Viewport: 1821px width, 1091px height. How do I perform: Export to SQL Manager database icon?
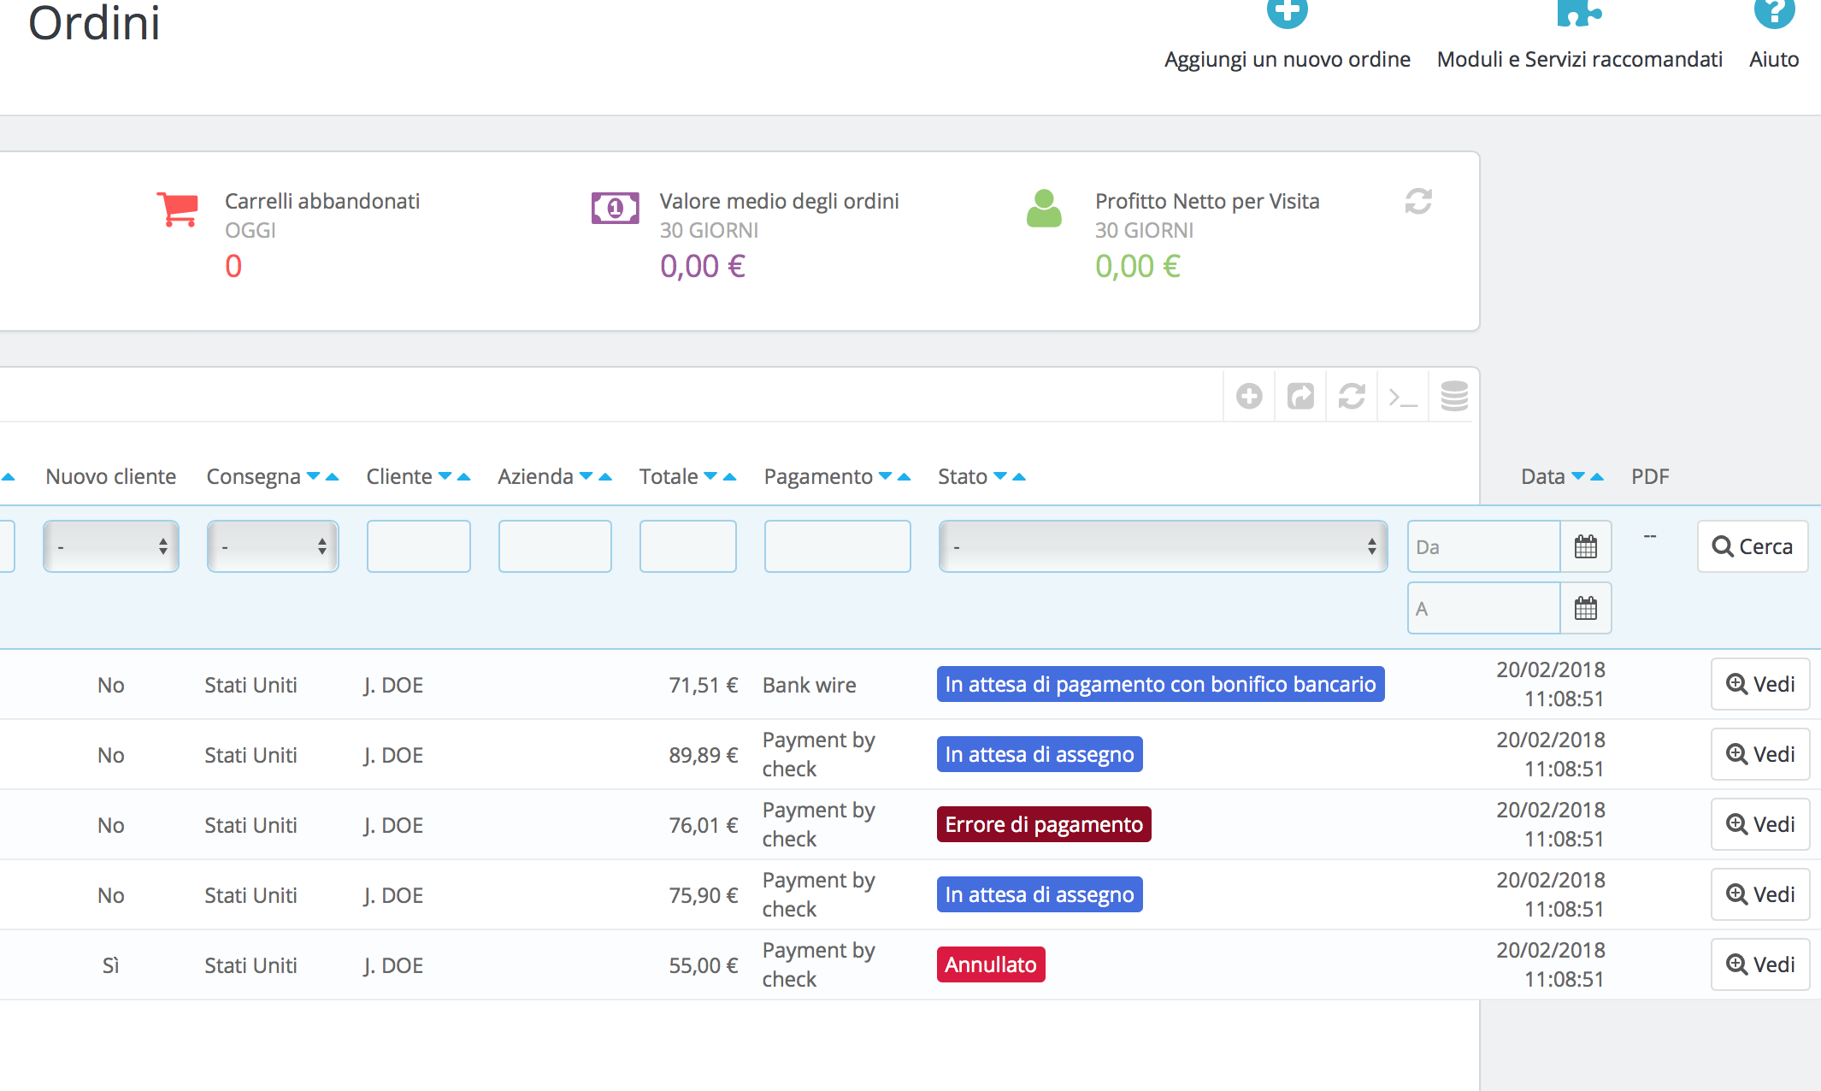(x=1454, y=396)
